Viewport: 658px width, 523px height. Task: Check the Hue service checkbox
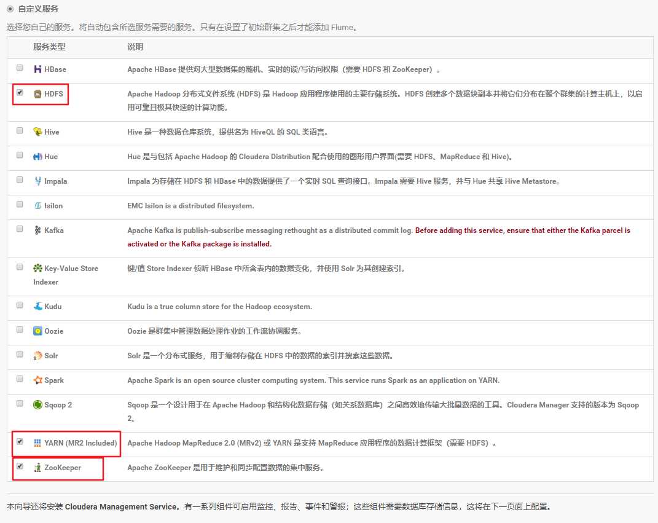[20, 155]
